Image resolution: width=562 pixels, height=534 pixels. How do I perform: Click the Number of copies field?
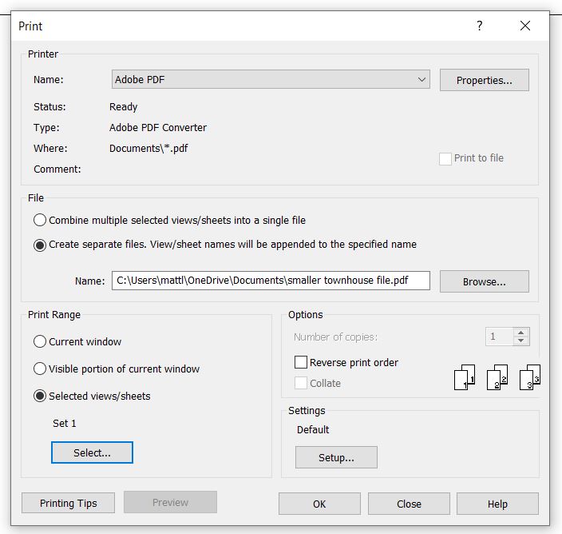click(x=500, y=337)
